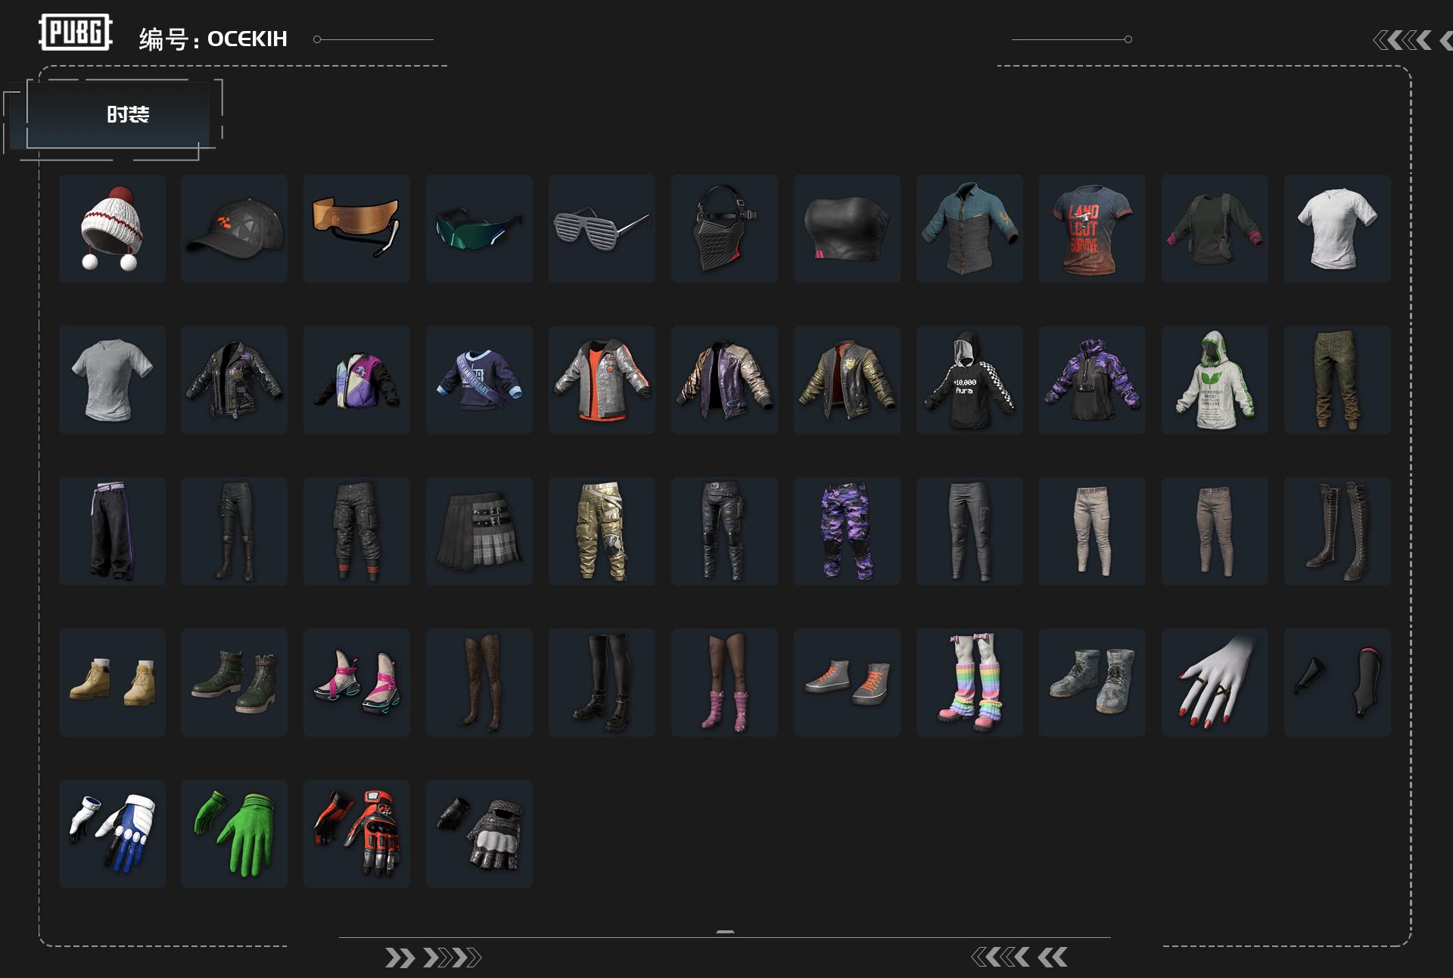
Task: Click the blue and white gloves
Action: coord(112,834)
